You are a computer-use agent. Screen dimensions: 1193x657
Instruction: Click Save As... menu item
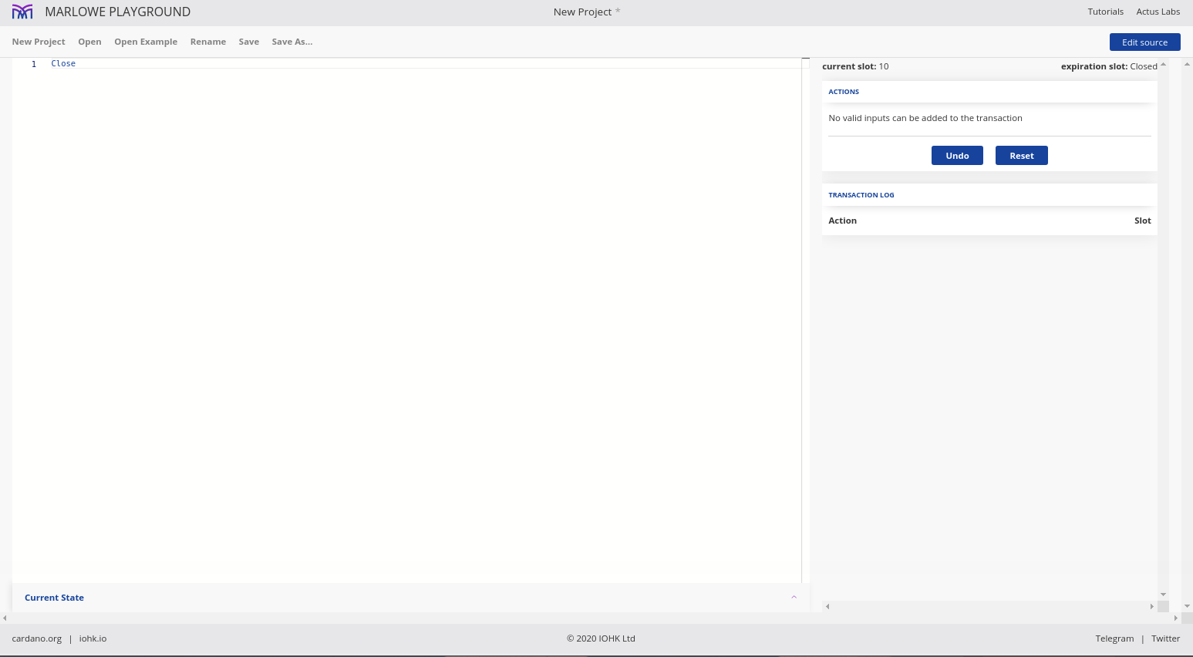pos(292,42)
